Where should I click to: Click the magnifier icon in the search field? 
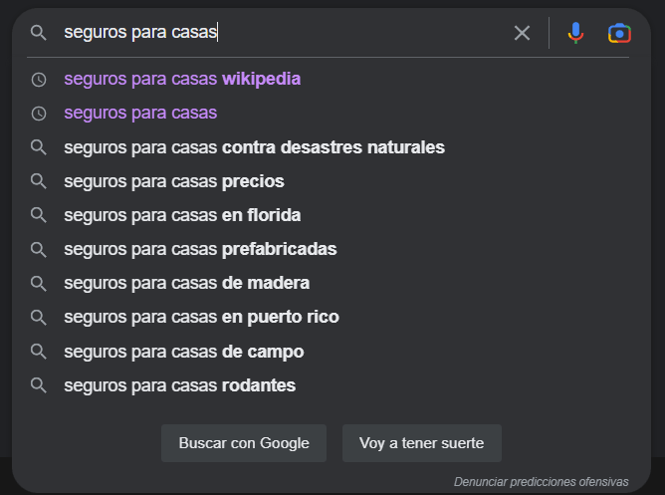tap(39, 33)
